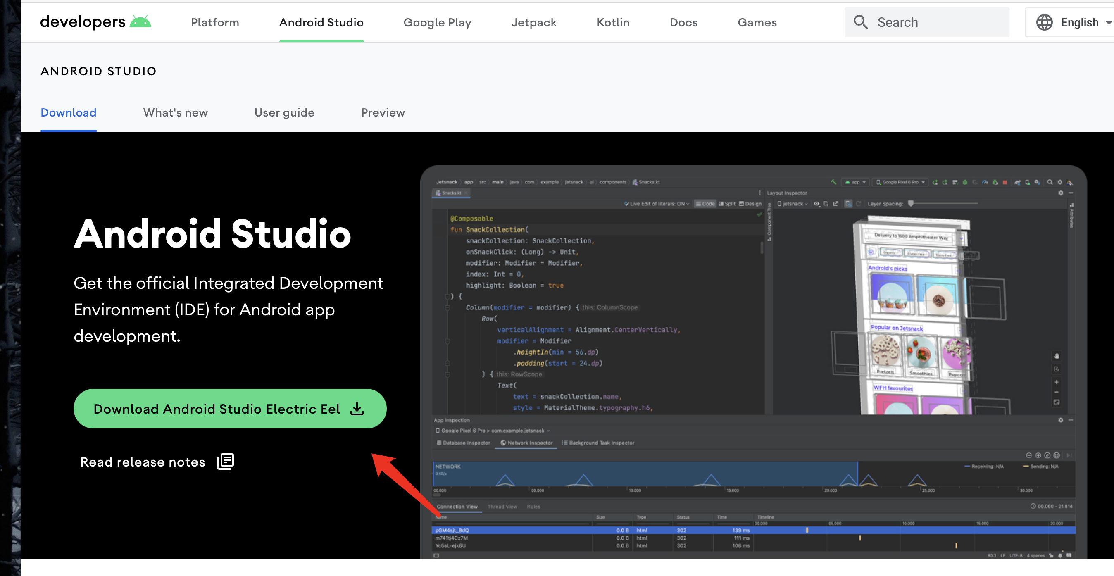Toggle the Layout Inspector eye view options
Image resolution: width=1114 pixels, height=576 pixels.
(816, 204)
